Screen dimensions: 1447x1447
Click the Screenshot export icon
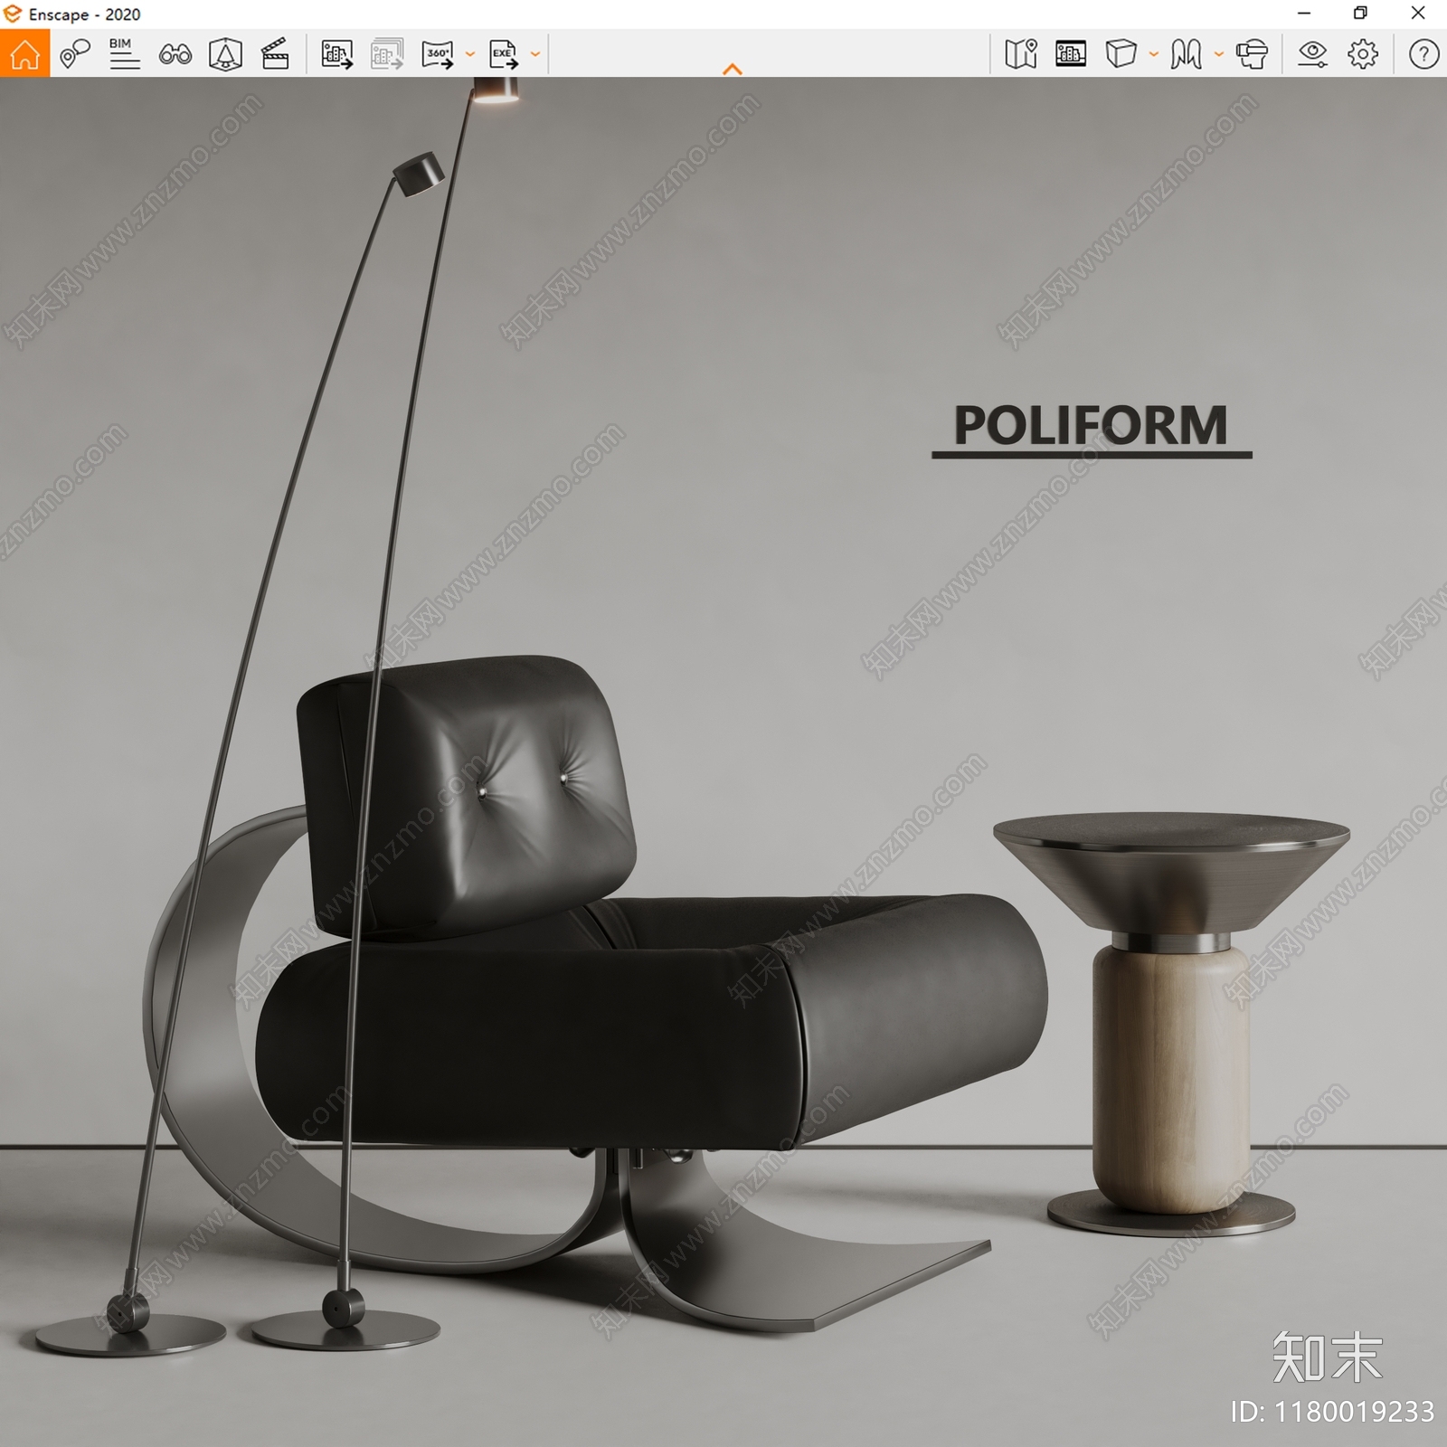click(336, 54)
